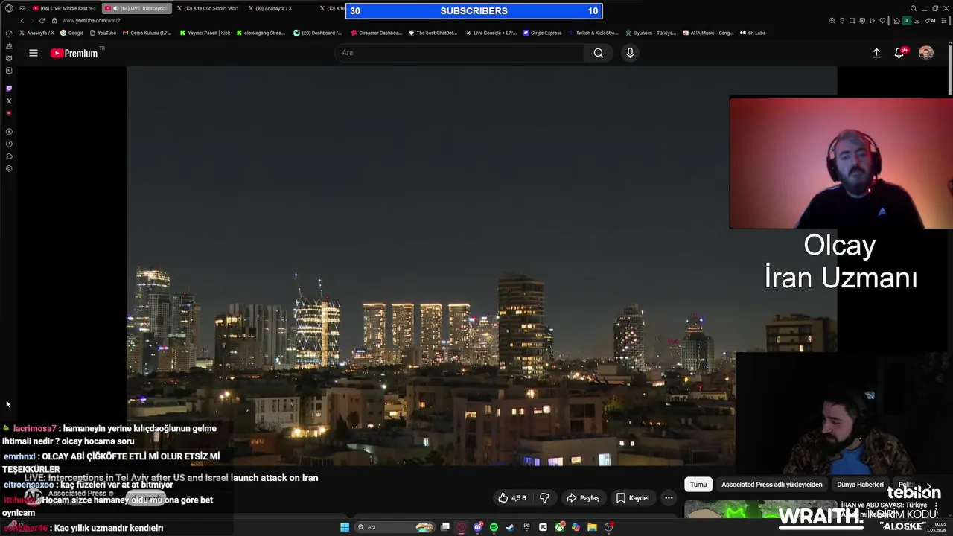Open Twitch panel in browser sidebar
Image resolution: width=953 pixels, height=536 pixels.
[x=9, y=89]
